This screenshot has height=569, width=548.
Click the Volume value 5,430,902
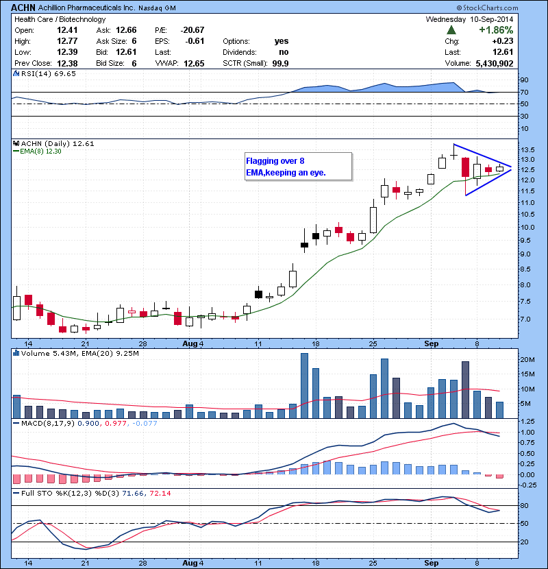[x=495, y=63]
